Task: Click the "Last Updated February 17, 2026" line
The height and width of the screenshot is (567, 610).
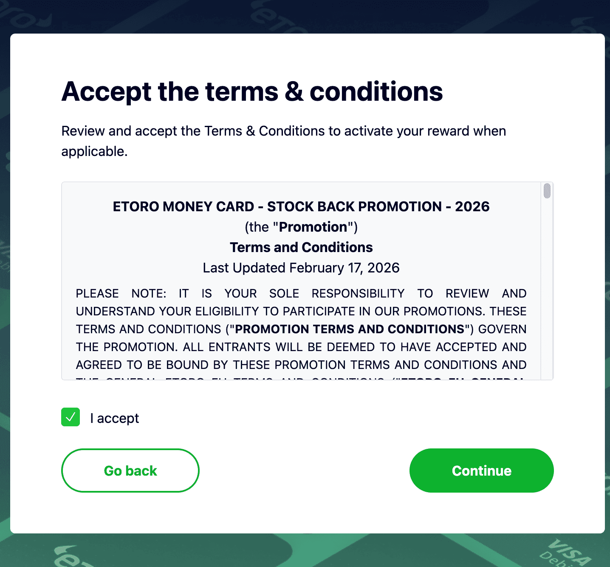Action: click(x=301, y=268)
